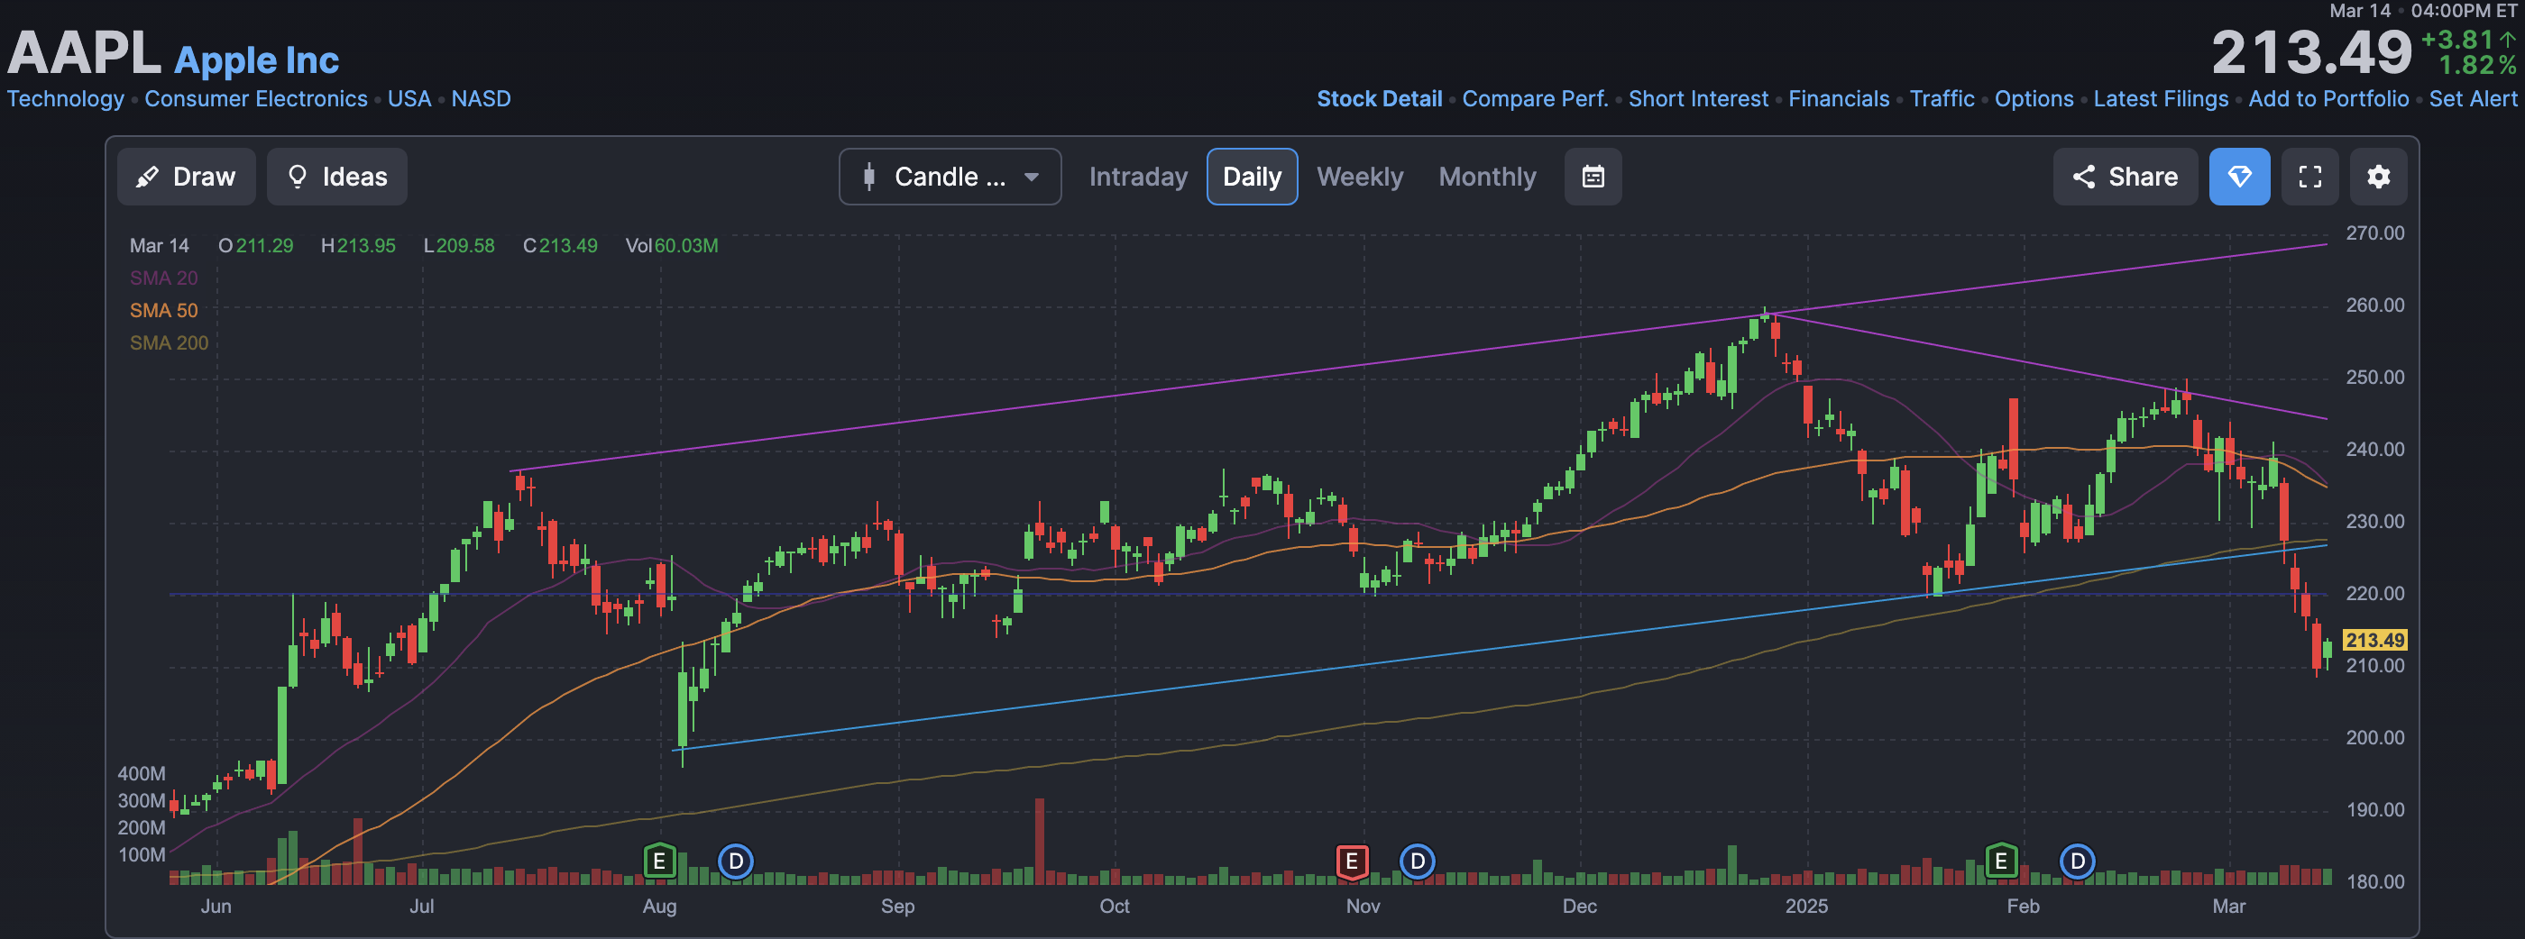Click the Vol 60.03M readout
2525x939 pixels.
point(672,246)
